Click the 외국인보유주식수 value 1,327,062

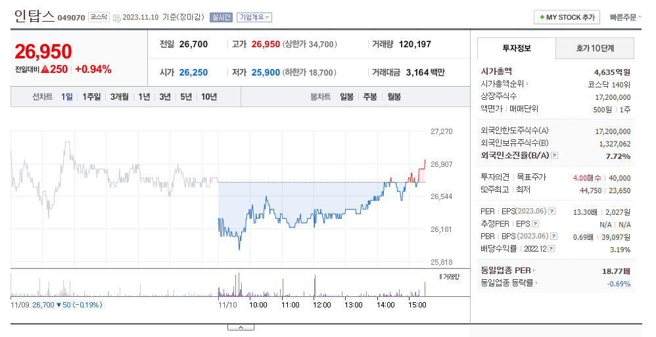tap(615, 144)
